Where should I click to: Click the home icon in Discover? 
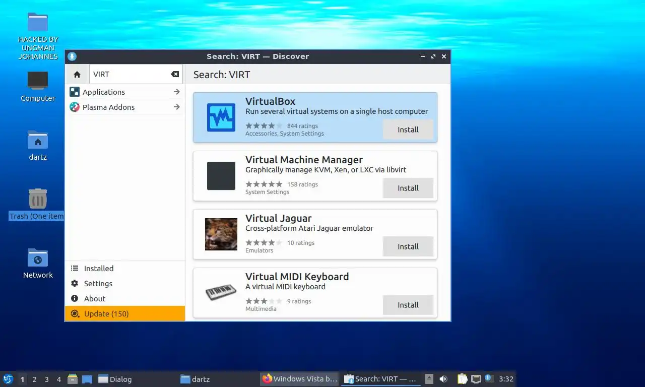(77, 74)
